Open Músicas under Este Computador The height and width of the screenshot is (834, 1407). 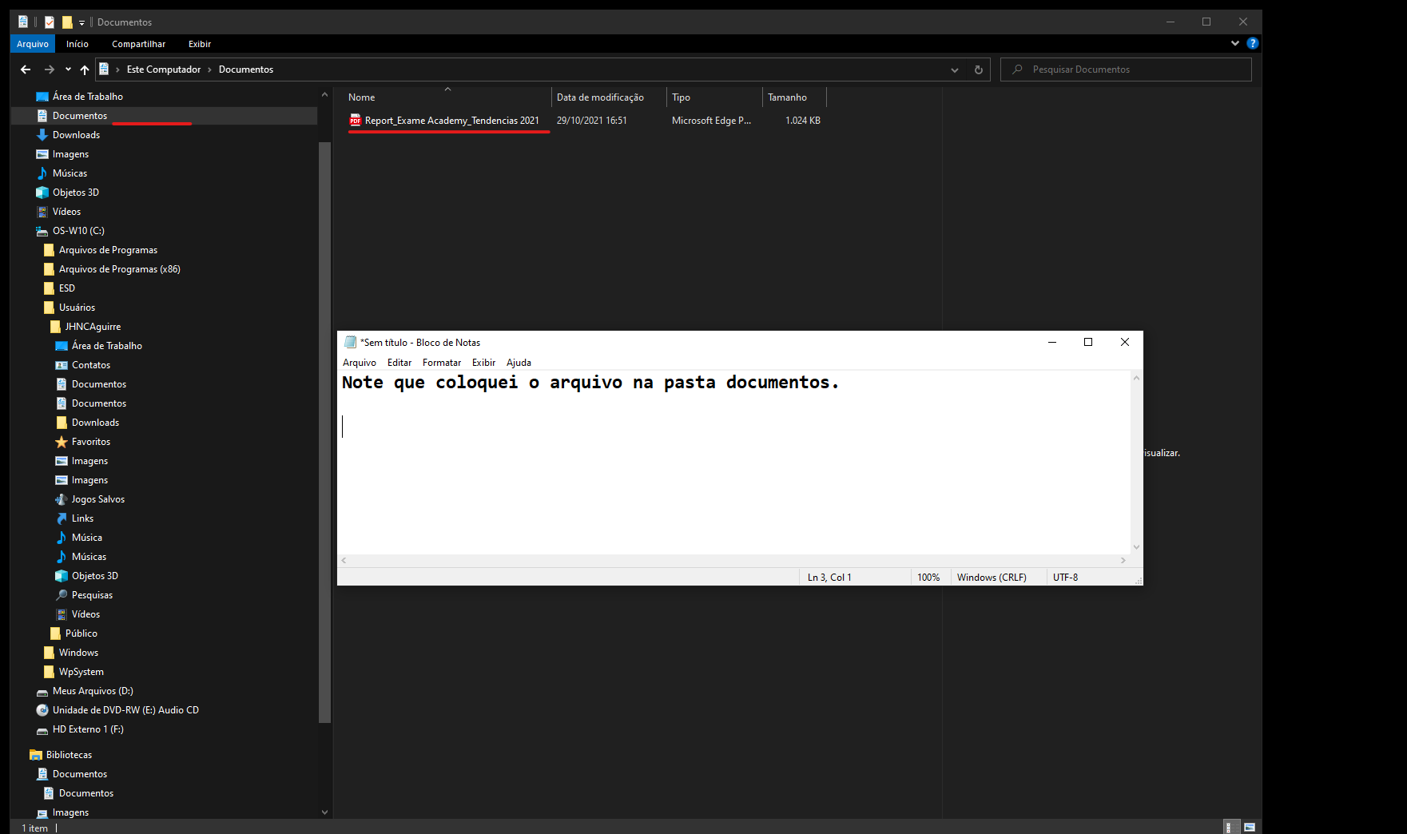coord(70,173)
